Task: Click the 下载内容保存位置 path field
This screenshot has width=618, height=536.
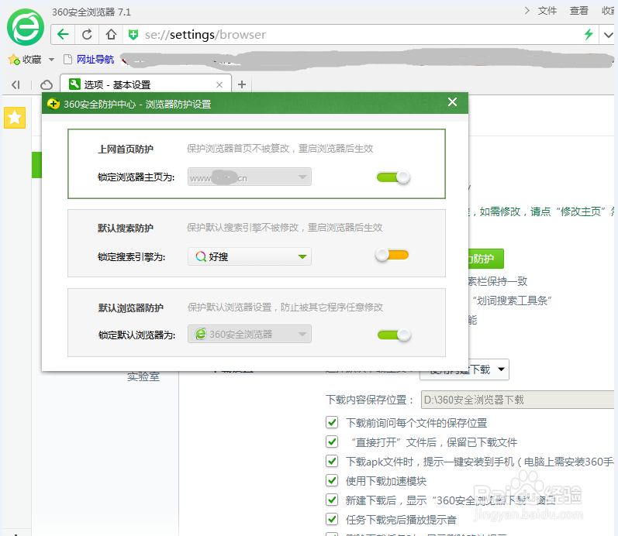Action: coord(518,400)
